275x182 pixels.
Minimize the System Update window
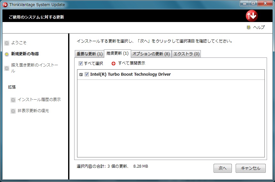point(245,3)
